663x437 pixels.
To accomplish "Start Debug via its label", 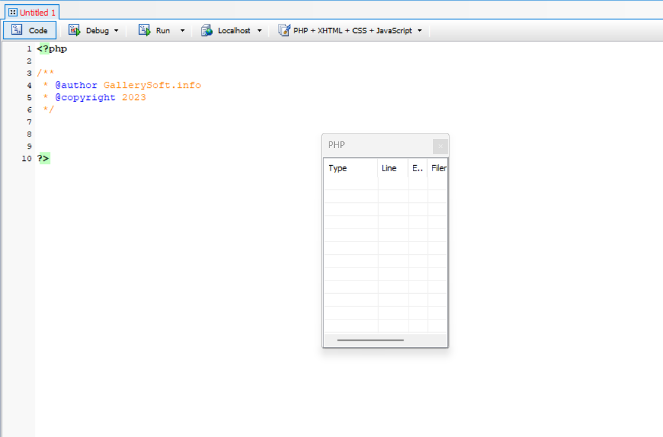I will (x=97, y=30).
